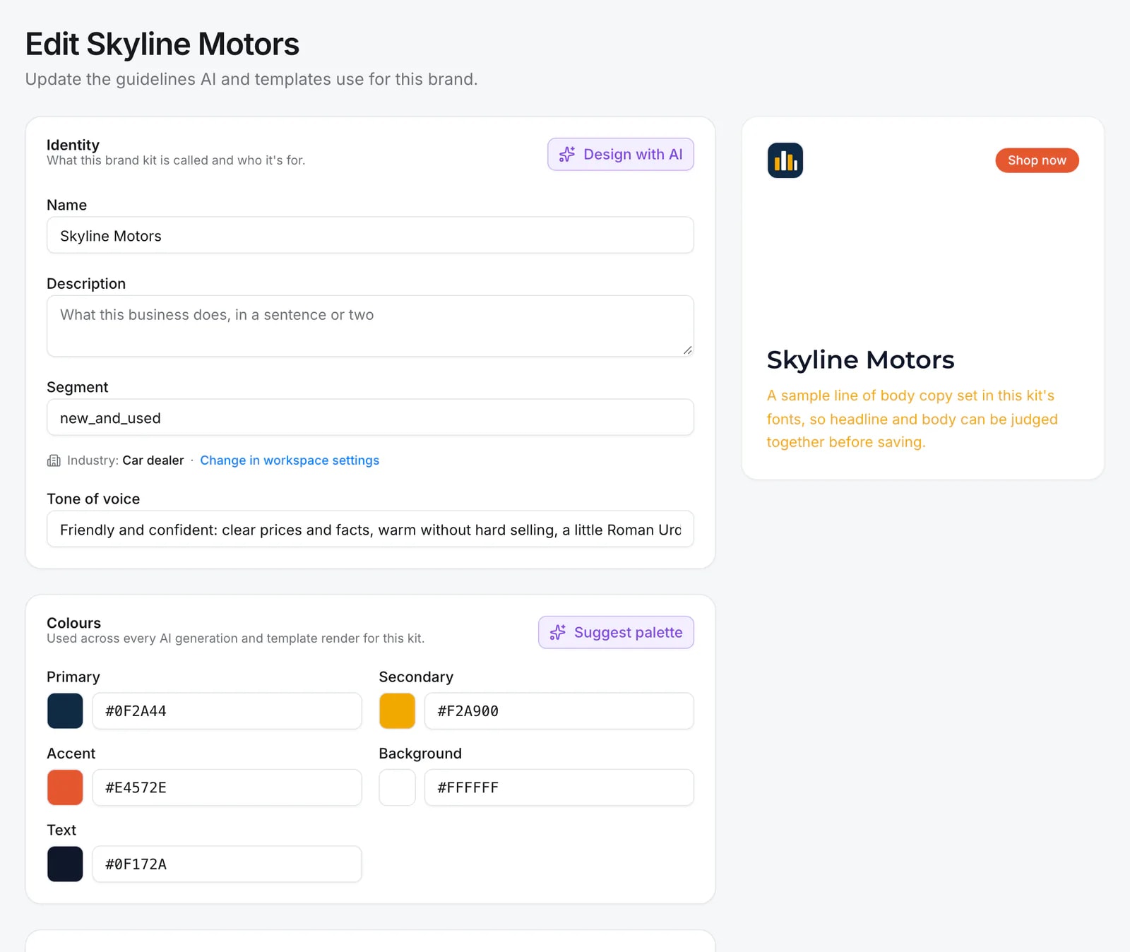Viewport: 1130px width, 952px height.
Task: Click the Secondary hex field #F2A900
Action: tap(559, 710)
